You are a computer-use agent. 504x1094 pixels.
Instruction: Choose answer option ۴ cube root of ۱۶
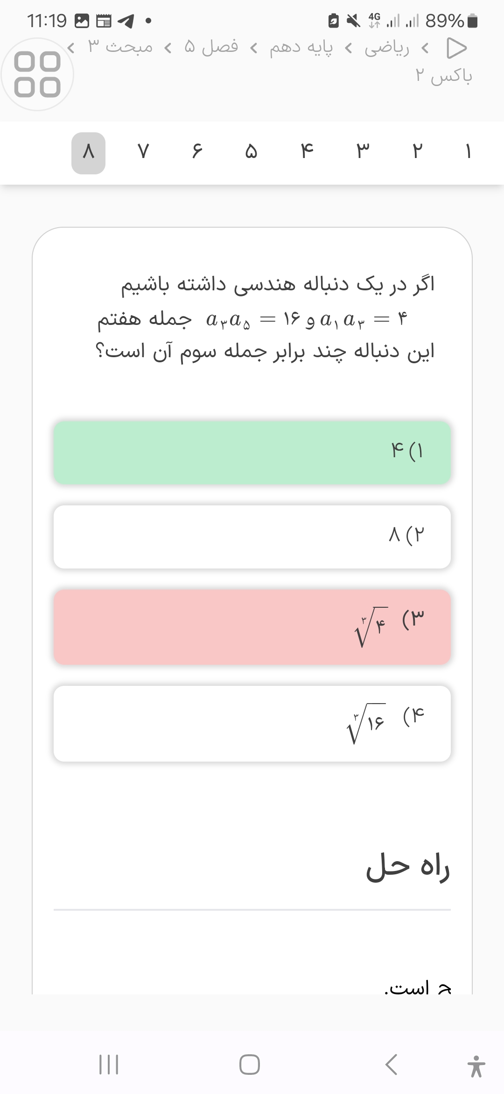point(252,723)
